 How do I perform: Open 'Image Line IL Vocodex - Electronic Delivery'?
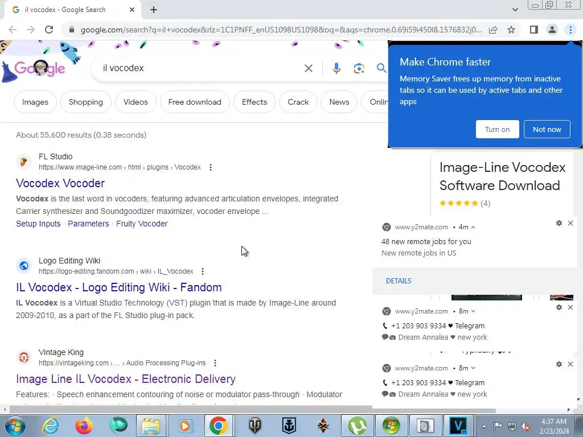click(126, 379)
